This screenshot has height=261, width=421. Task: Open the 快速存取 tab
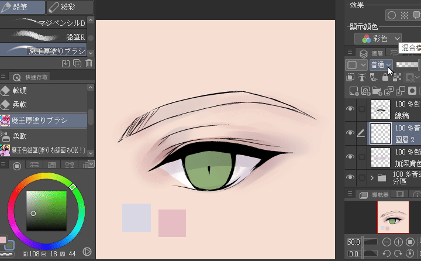tap(30, 77)
